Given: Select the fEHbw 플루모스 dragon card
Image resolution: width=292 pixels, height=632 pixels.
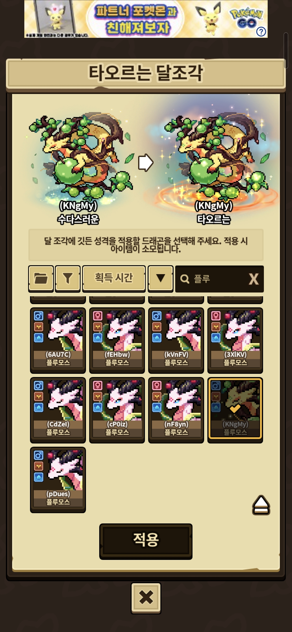Looking at the screenshot, I should tap(117, 340).
